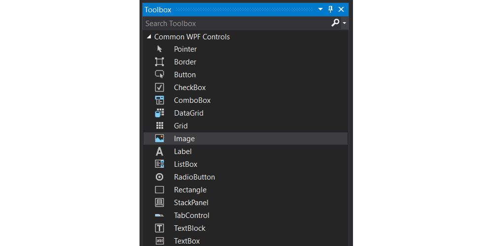Screen dimensions: 493x246
Task: Select the "TabControl" text label
Action: coord(191,215)
